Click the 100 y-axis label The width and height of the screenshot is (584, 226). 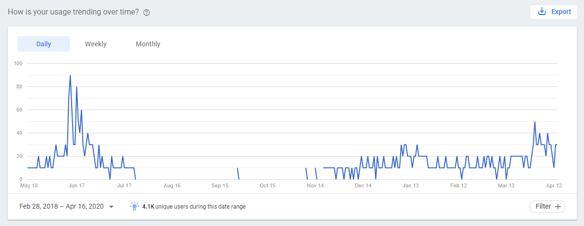18,63
